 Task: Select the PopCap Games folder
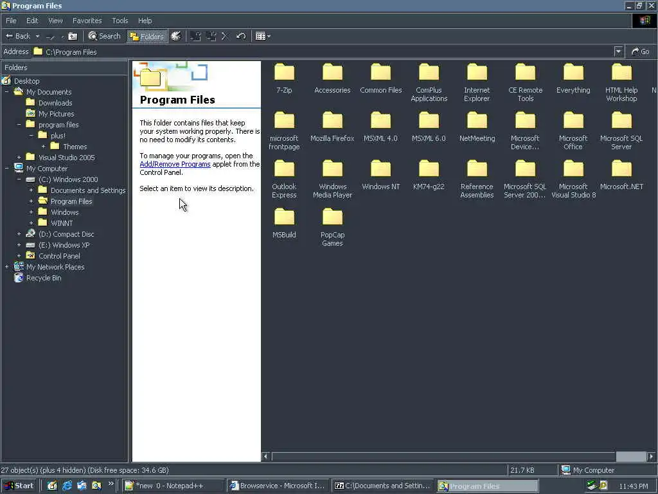click(x=332, y=228)
